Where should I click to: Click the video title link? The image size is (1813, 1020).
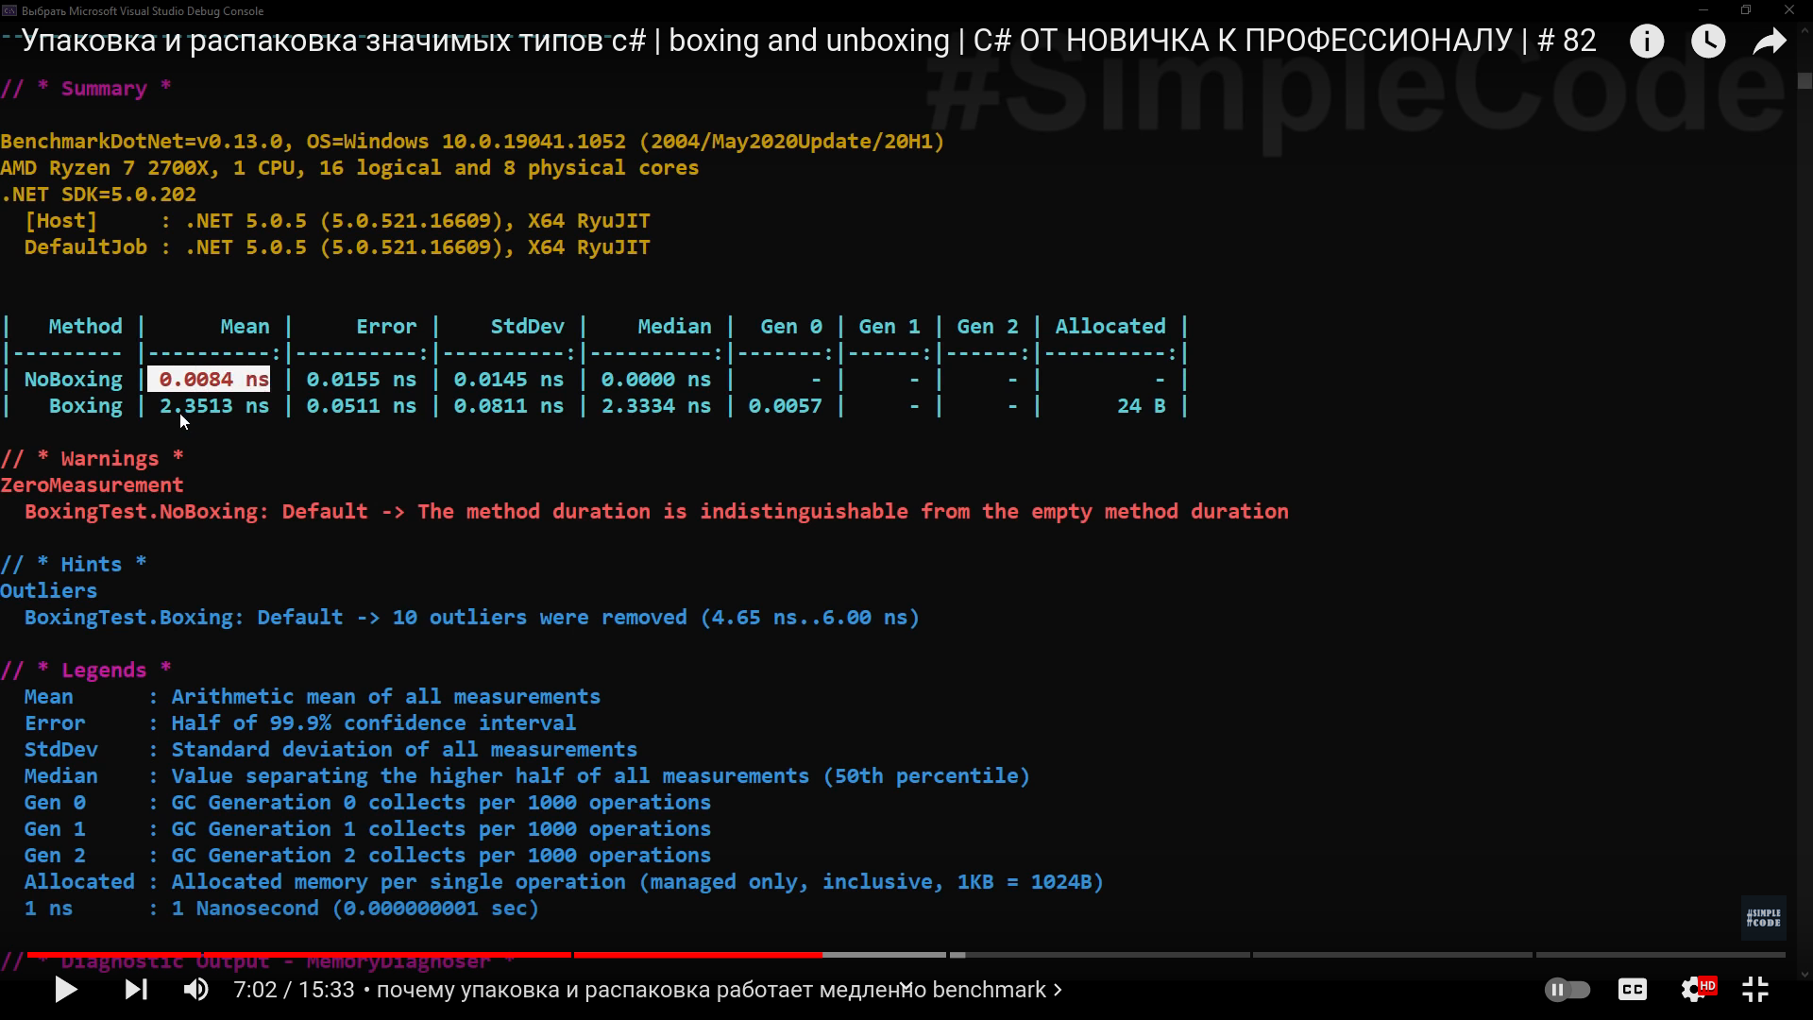tap(808, 42)
